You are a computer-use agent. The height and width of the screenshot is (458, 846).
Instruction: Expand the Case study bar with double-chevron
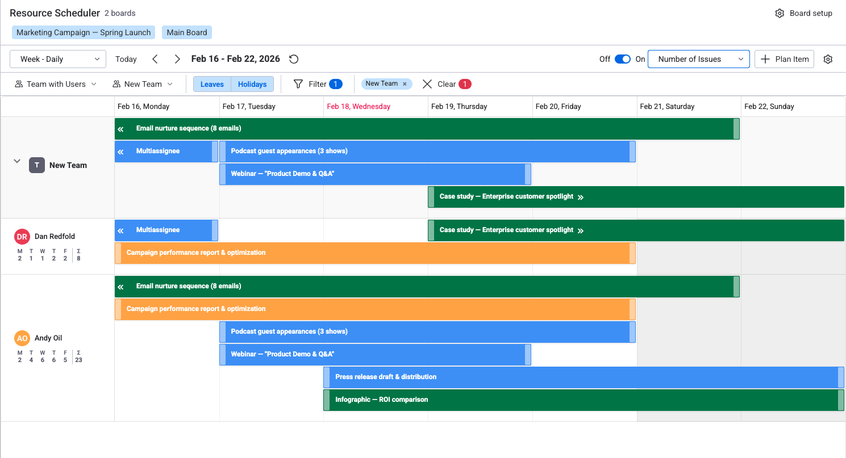click(x=580, y=196)
